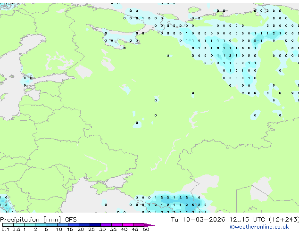Click the "Precipitation" title word
Viewport: 299px width, 231px height.
[20, 220]
